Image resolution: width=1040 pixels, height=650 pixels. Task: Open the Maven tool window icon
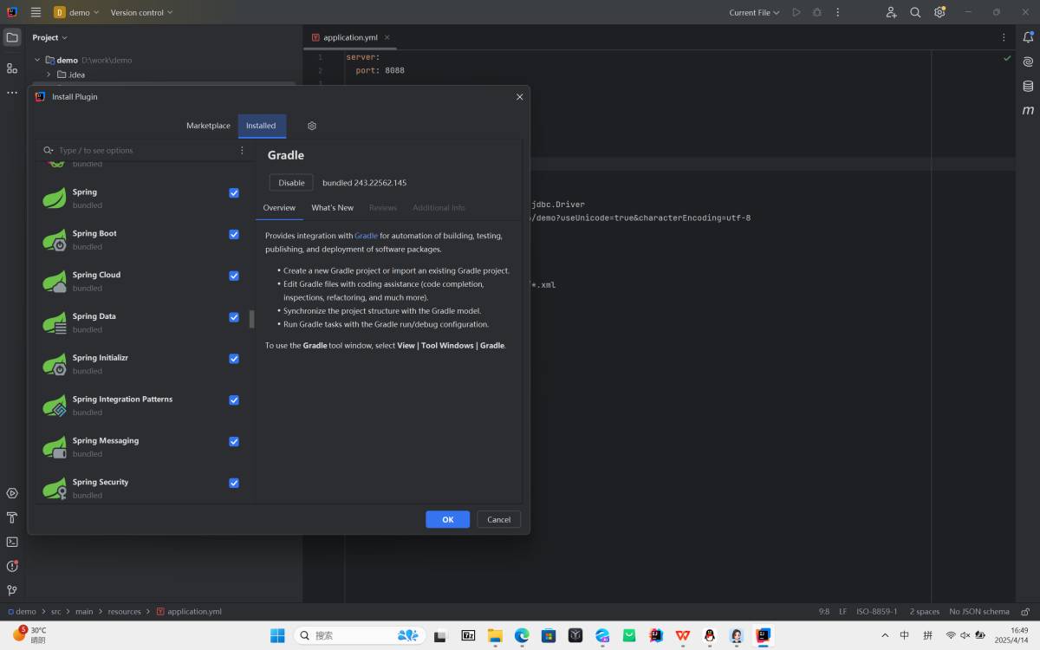(x=1028, y=110)
